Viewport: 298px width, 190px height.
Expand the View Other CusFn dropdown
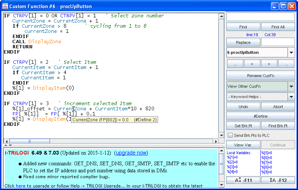tap(291, 86)
